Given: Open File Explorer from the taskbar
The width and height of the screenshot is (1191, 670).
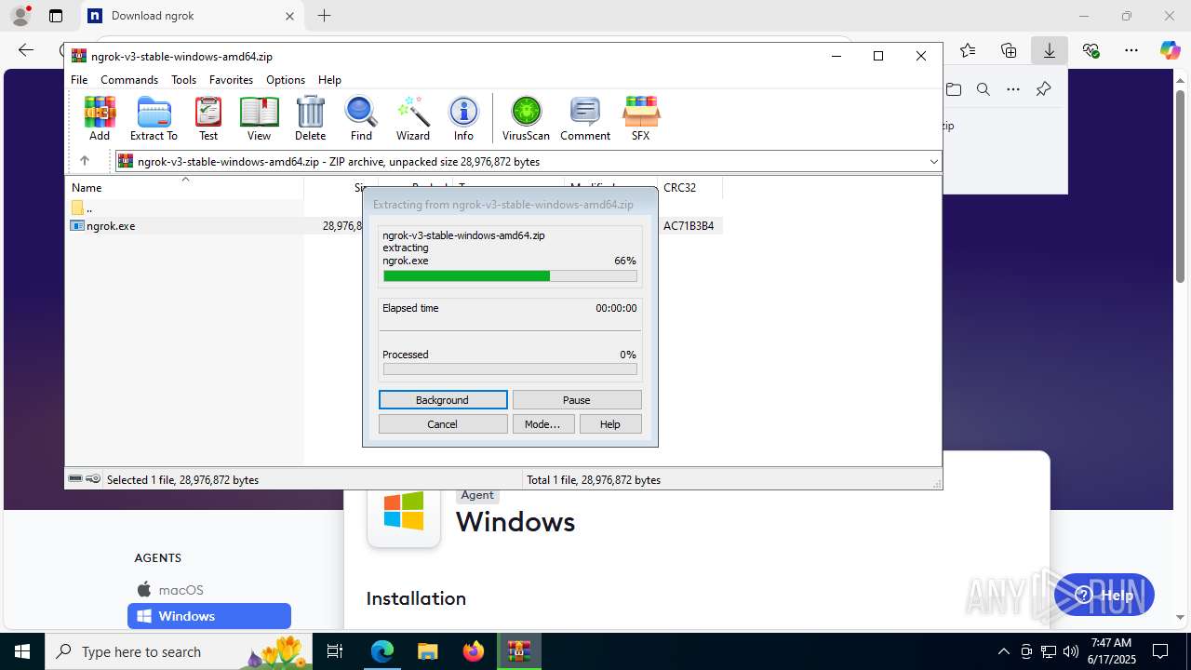Looking at the screenshot, I should click(x=427, y=651).
